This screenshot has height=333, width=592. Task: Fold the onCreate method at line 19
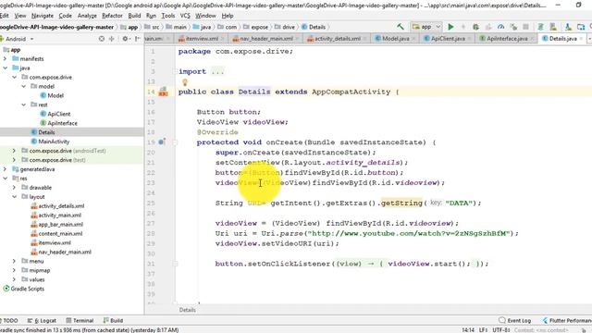click(175, 142)
